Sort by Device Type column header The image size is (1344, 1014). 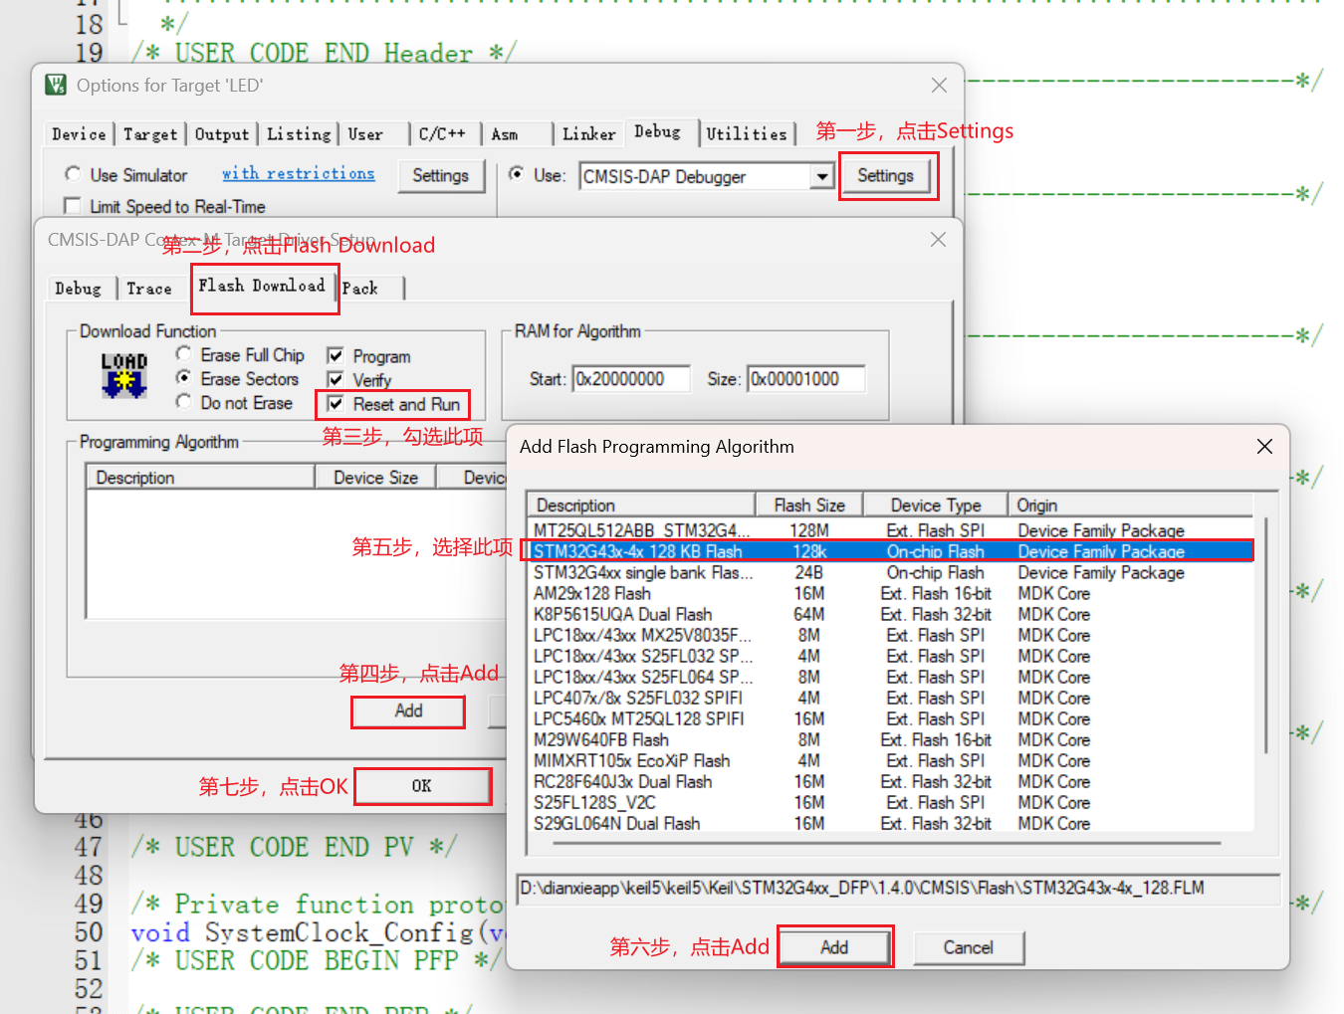click(x=935, y=505)
